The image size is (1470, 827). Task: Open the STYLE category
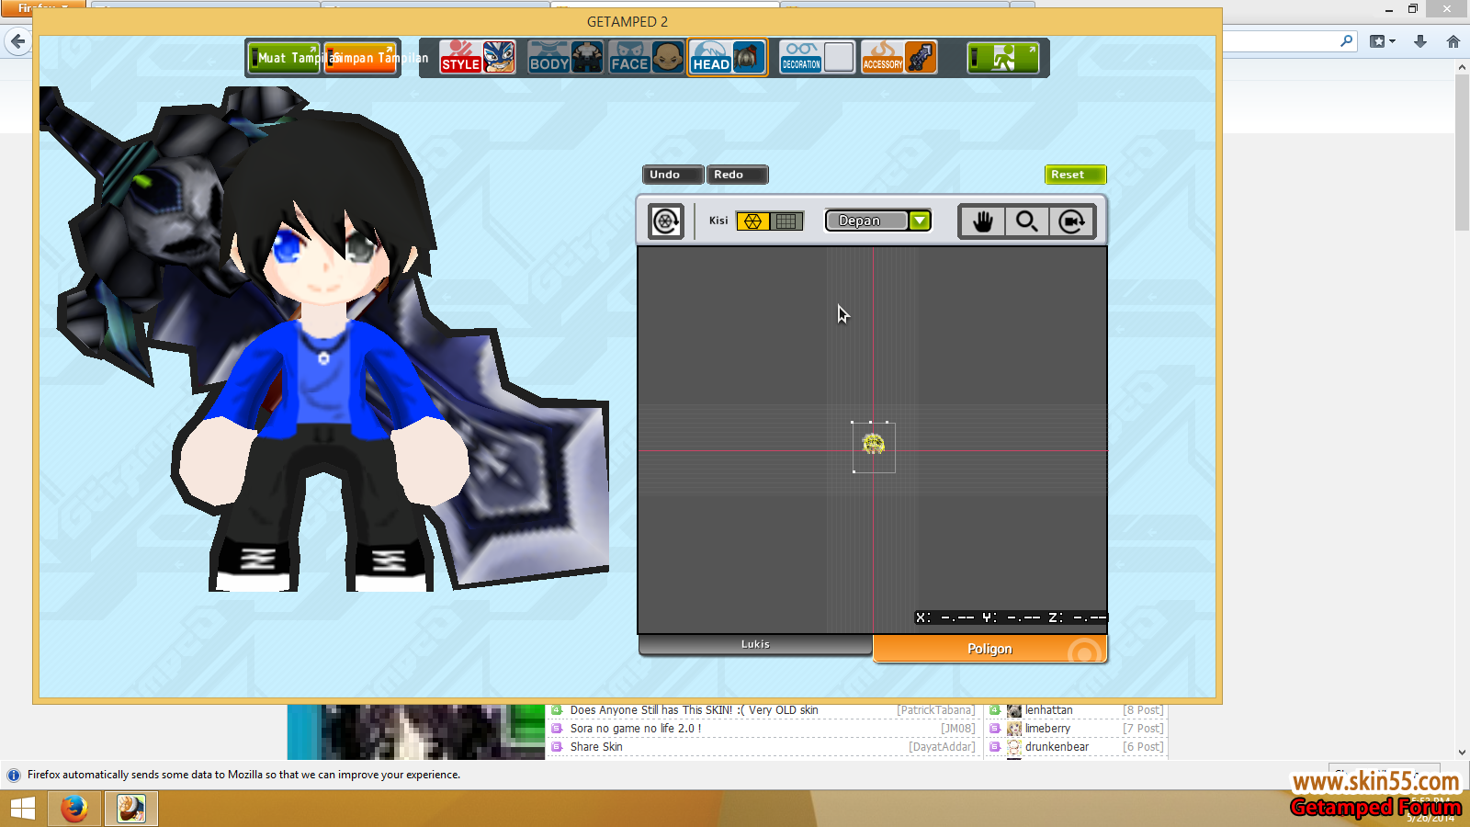[460, 57]
